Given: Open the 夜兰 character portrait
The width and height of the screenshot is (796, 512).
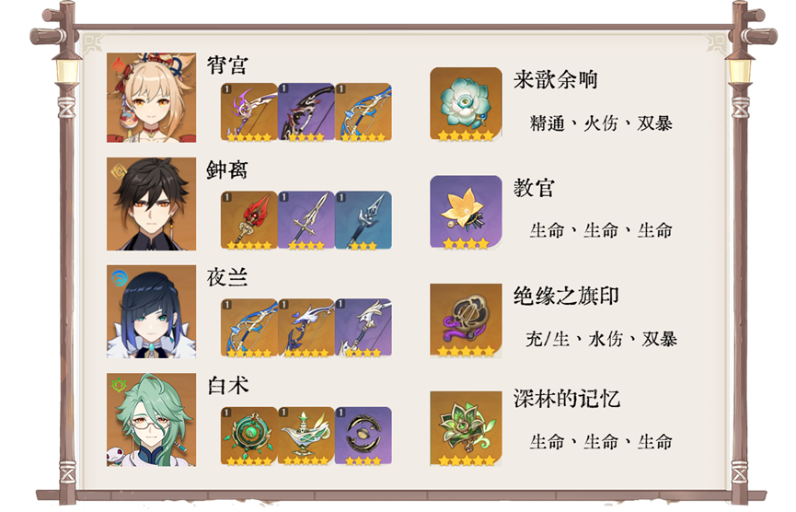Looking at the screenshot, I should click(151, 311).
